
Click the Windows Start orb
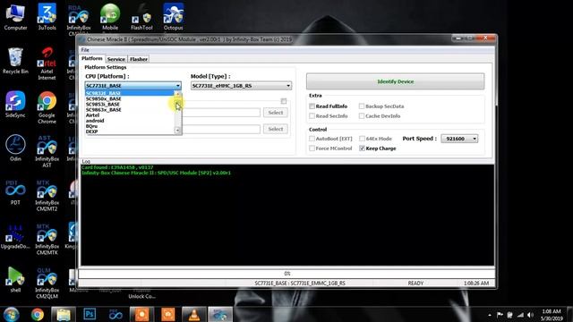click(11, 314)
